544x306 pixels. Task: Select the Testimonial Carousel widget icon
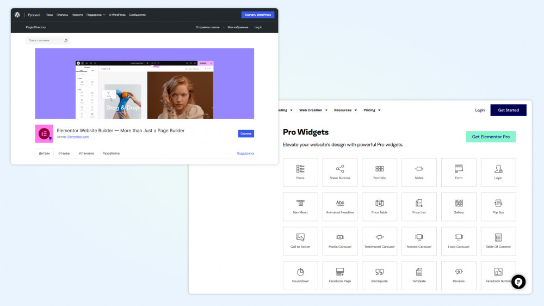click(380, 237)
